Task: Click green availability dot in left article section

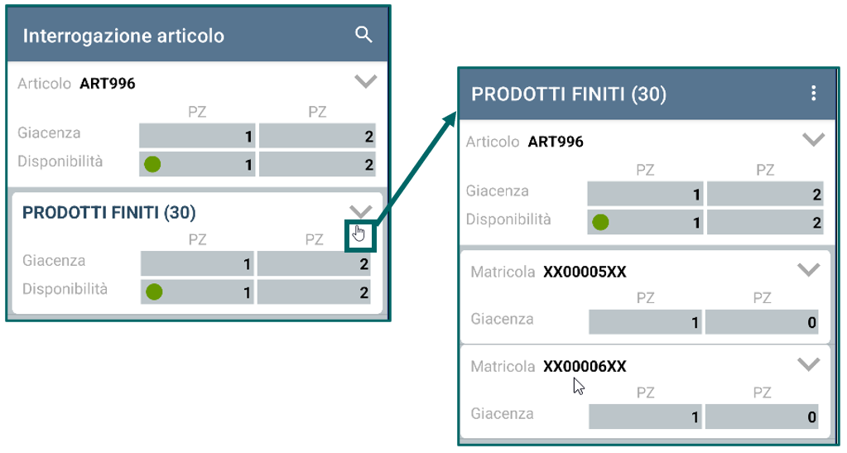Action: [x=152, y=164]
